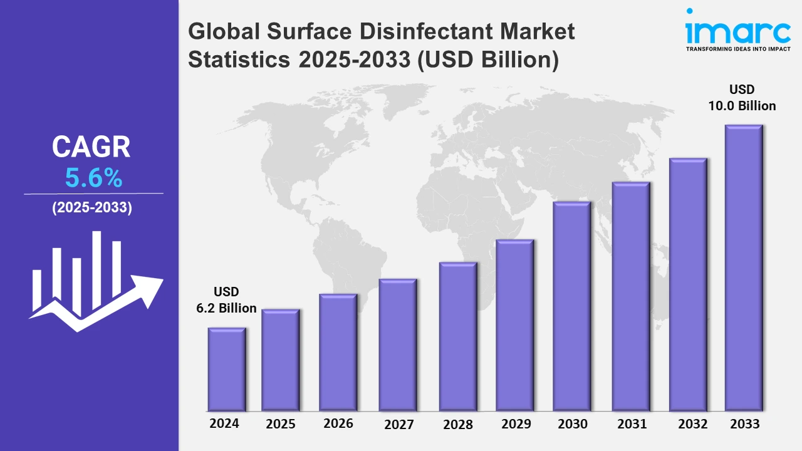
Task: Select the 2024 bar in chart
Action: pyautogui.click(x=227, y=369)
